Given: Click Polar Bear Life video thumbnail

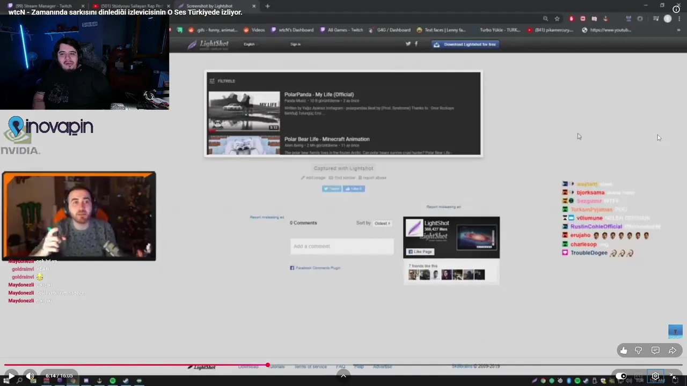Looking at the screenshot, I should coord(244,145).
